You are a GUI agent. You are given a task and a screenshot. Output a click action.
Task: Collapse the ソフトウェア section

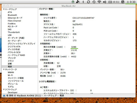(x=4, y=90)
